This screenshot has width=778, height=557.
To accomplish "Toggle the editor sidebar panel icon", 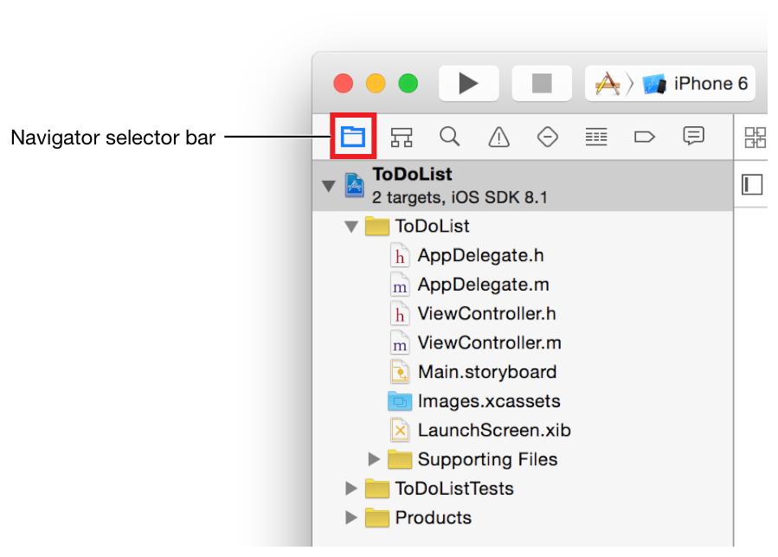I will click(752, 185).
